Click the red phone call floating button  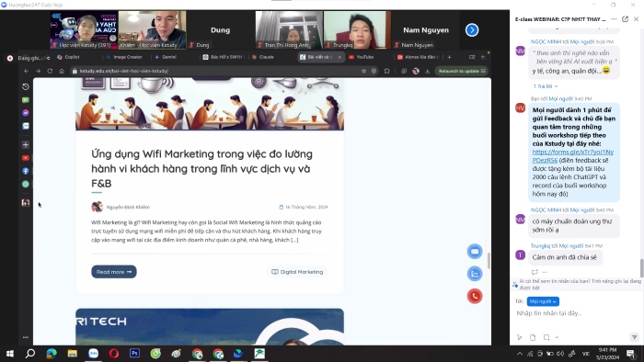click(475, 296)
